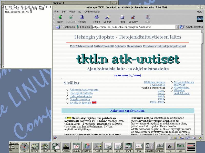This screenshot has height=153, width=205.
Task: Open Paint from the bottom panel
Action: (129, 147)
